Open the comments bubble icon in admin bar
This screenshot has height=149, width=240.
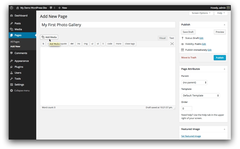51,8
